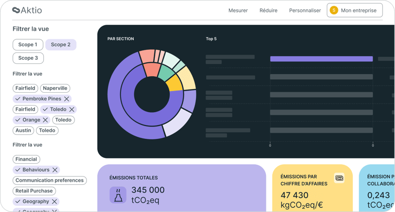This screenshot has width=395, height=212.
Task: Click the checkmark on the Behaviours chip
Action: (17, 170)
